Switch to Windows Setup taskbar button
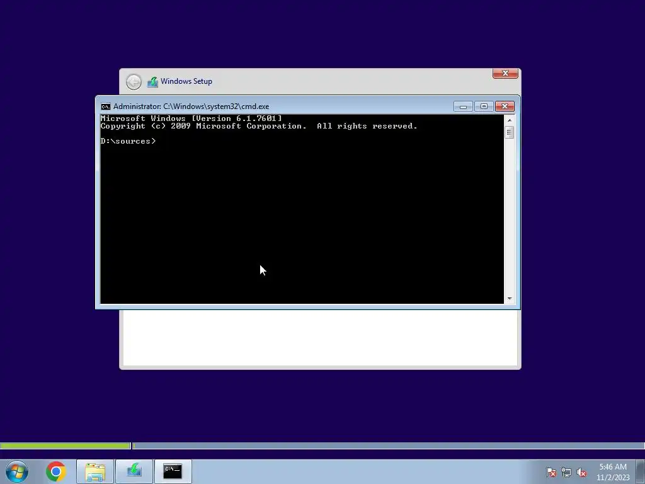The width and height of the screenshot is (645, 484). tap(134, 471)
